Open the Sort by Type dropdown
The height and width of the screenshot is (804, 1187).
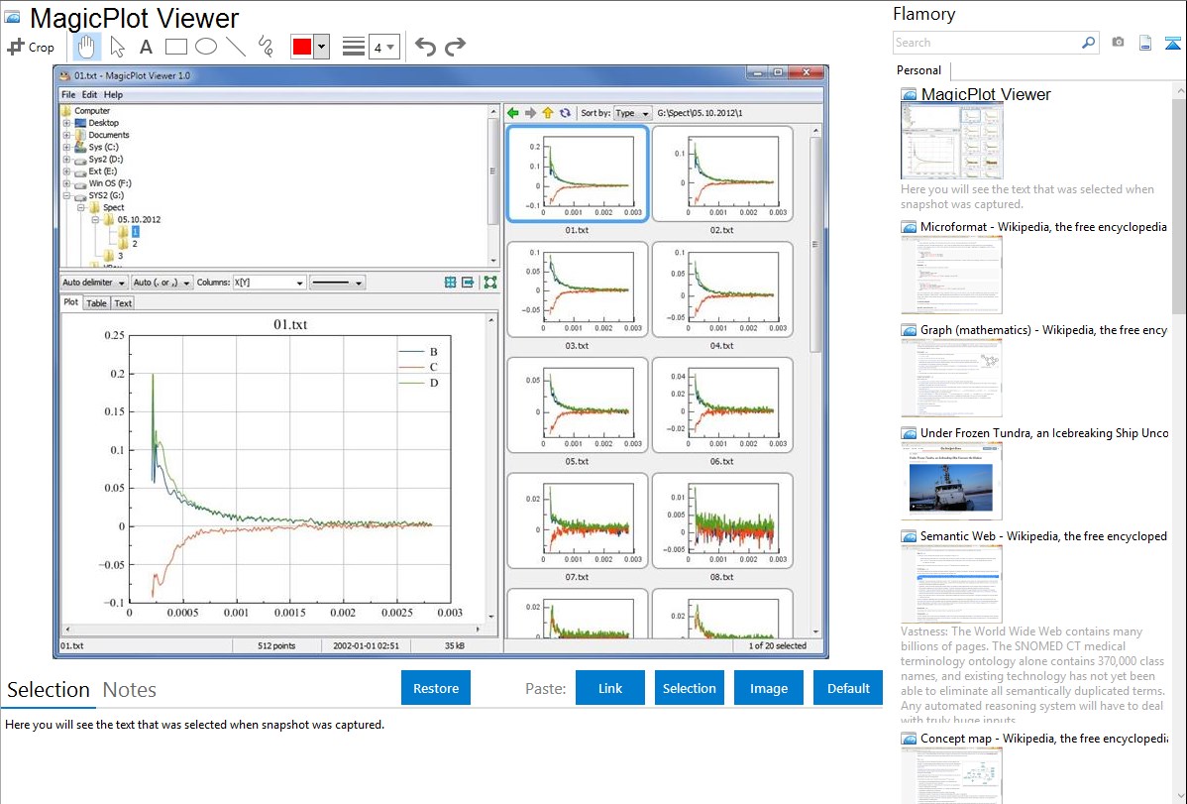[632, 113]
